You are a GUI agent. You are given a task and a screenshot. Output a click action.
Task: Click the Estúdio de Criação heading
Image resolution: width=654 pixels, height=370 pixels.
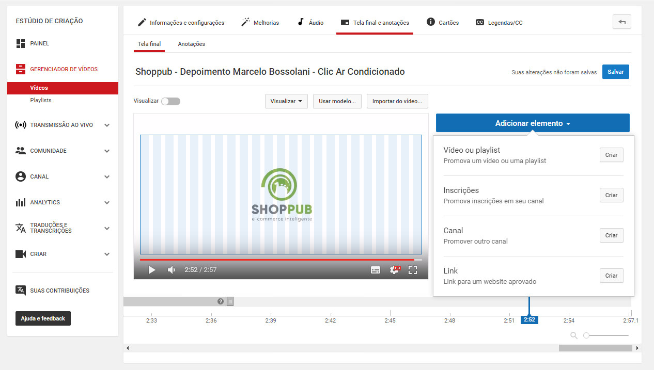click(x=49, y=21)
